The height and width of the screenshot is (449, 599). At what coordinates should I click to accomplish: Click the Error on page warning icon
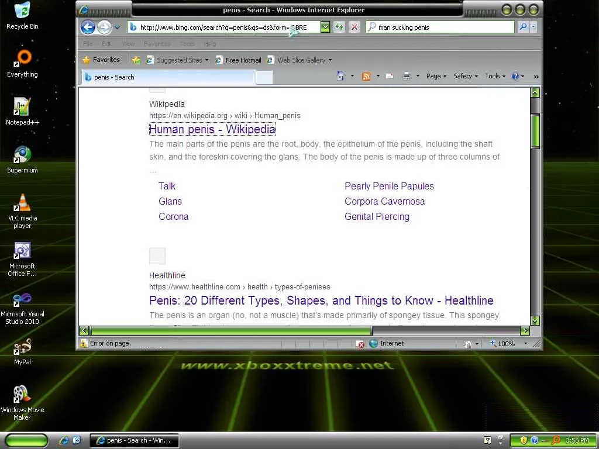coord(83,343)
